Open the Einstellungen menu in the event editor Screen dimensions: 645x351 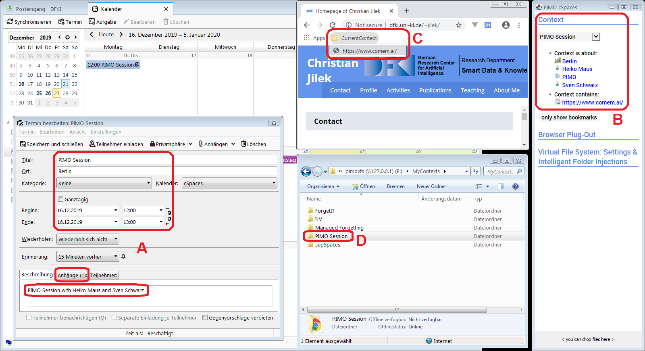[106, 132]
